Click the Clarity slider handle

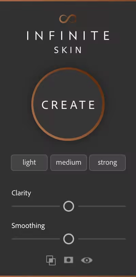tap(69, 206)
